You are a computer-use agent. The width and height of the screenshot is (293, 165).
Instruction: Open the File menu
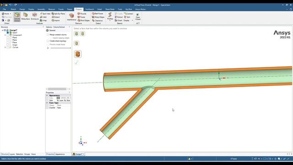[x=4, y=9]
